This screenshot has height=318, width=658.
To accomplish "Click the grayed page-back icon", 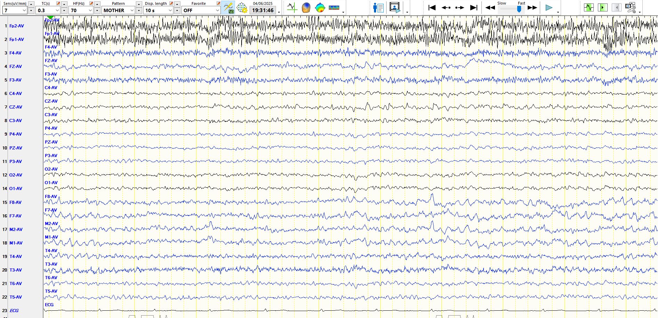I will (x=617, y=8).
